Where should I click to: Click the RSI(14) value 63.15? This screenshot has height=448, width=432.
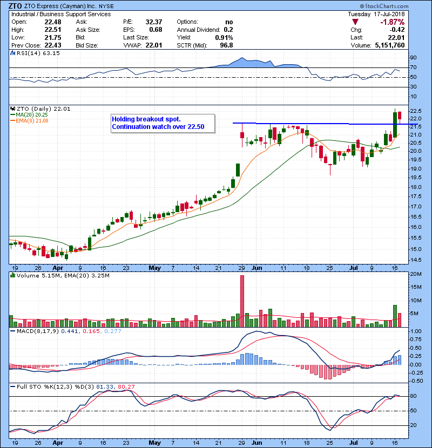tap(51, 53)
